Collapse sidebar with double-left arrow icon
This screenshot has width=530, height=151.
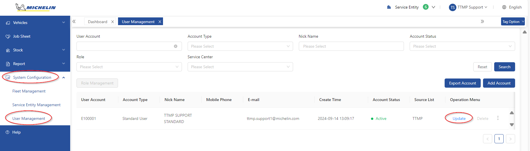74,21
